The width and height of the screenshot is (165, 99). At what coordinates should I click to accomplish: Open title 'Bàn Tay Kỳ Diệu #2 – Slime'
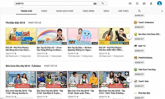49,49
